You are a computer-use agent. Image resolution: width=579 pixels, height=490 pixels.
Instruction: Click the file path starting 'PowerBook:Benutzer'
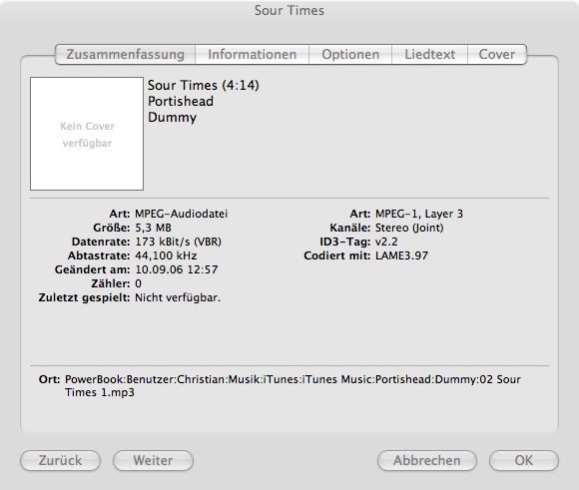(x=292, y=386)
